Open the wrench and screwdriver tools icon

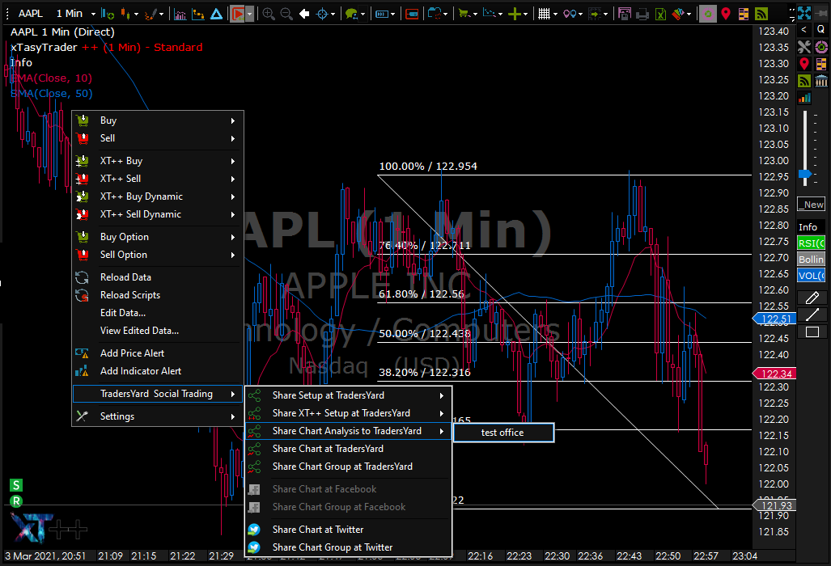(804, 47)
